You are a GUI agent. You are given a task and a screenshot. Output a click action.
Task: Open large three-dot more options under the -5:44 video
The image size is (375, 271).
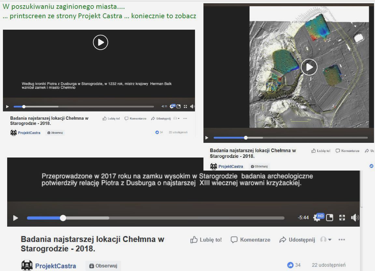click(342, 240)
